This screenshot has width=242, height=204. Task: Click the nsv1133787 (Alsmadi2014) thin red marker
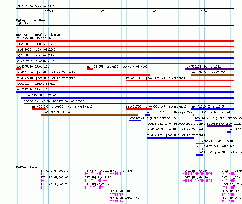(x=199, y=149)
